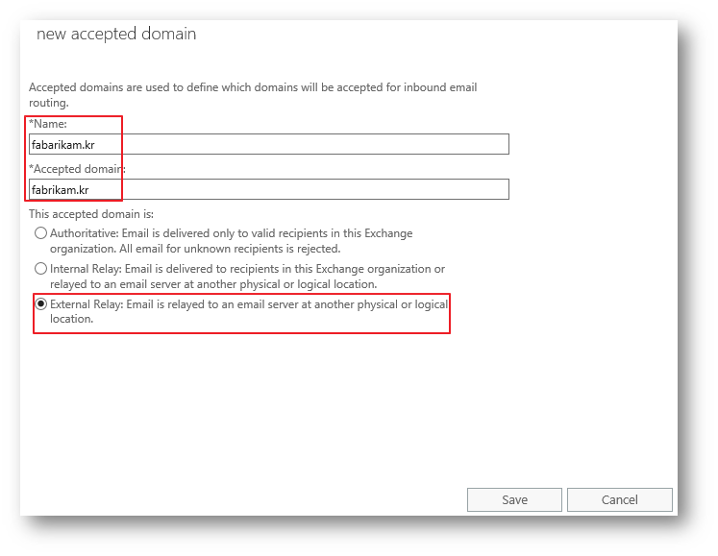Cancel the new accepted domain dialog

tap(620, 499)
